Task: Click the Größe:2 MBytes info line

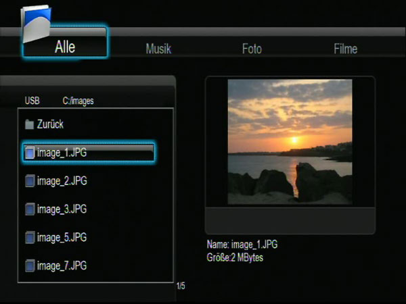Action: tap(235, 257)
